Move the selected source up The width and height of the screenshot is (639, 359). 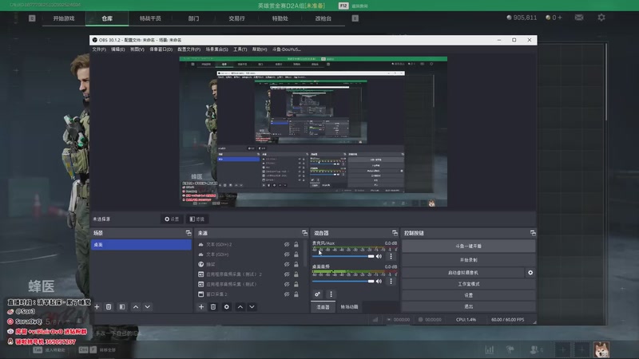coord(240,307)
